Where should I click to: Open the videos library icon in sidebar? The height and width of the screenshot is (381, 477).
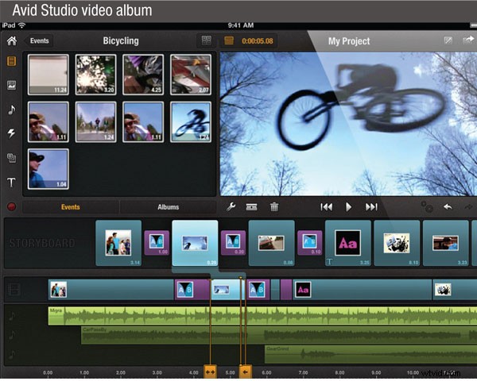[12, 61]
